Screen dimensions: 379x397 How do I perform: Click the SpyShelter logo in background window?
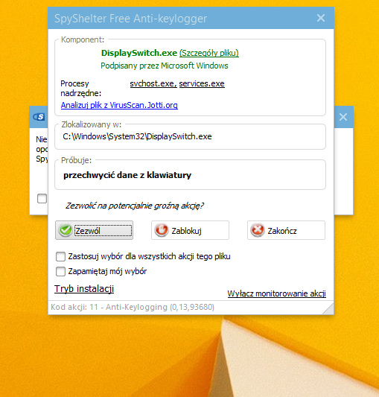(39, 117)
